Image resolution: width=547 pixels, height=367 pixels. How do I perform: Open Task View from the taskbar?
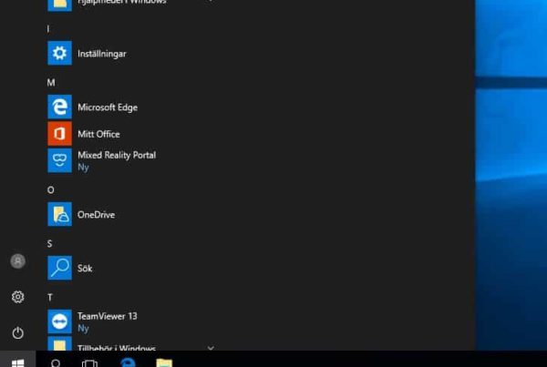coord(89,362)
